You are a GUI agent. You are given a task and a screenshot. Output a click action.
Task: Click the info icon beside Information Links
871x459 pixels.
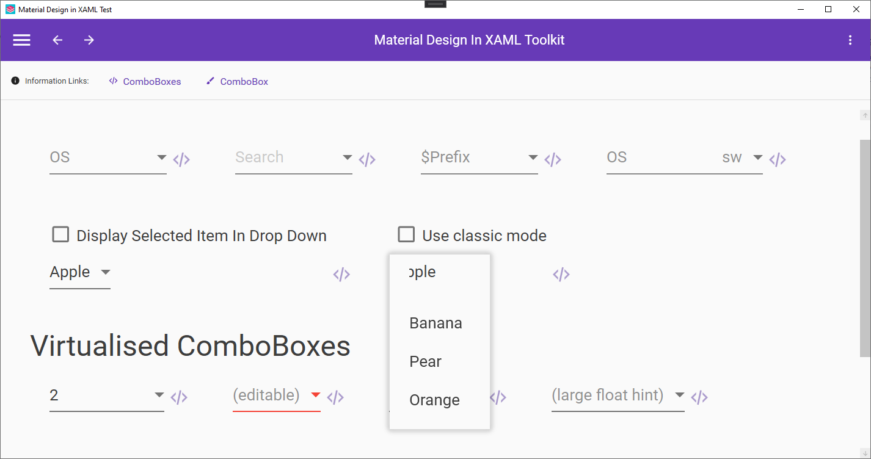click(14, 80)
